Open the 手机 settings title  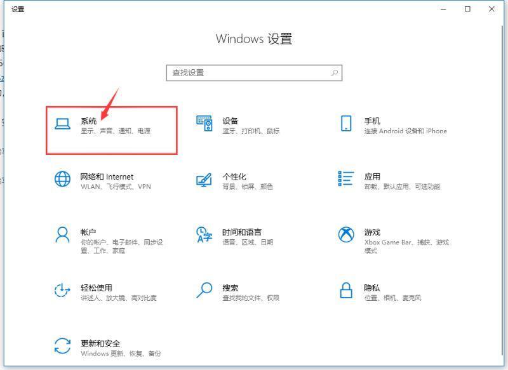point(372,121)
